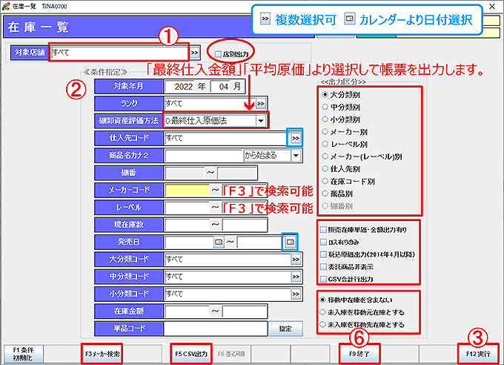Click the app icon in title bar

coord(6,6)
